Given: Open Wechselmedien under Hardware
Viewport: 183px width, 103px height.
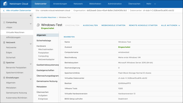Looking at the screenshot, I should pyautogui.click(x=46, y=49).
